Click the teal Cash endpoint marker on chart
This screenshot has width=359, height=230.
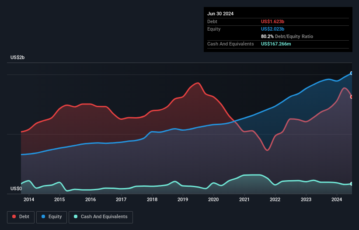click(x=351, y=184)
